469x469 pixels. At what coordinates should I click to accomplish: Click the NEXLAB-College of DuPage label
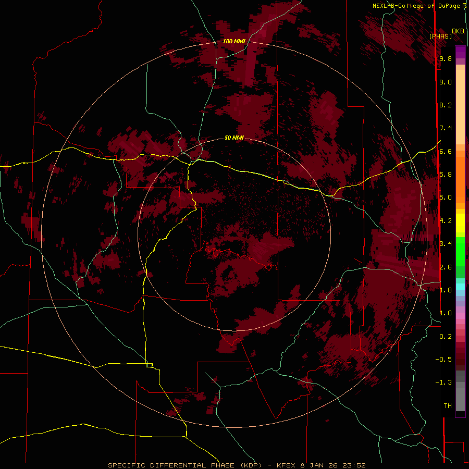417,6
